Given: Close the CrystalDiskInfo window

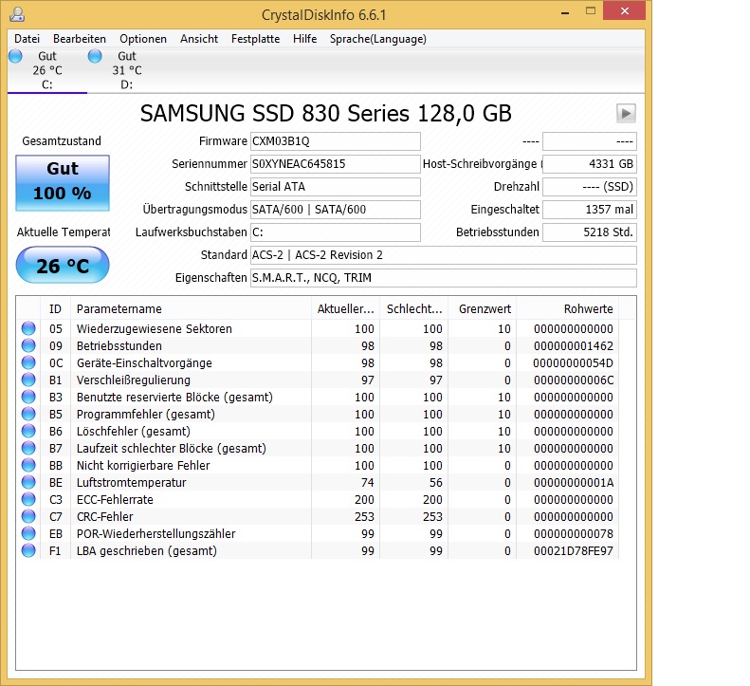Looking at the screenshot, I should coord(624,11).
